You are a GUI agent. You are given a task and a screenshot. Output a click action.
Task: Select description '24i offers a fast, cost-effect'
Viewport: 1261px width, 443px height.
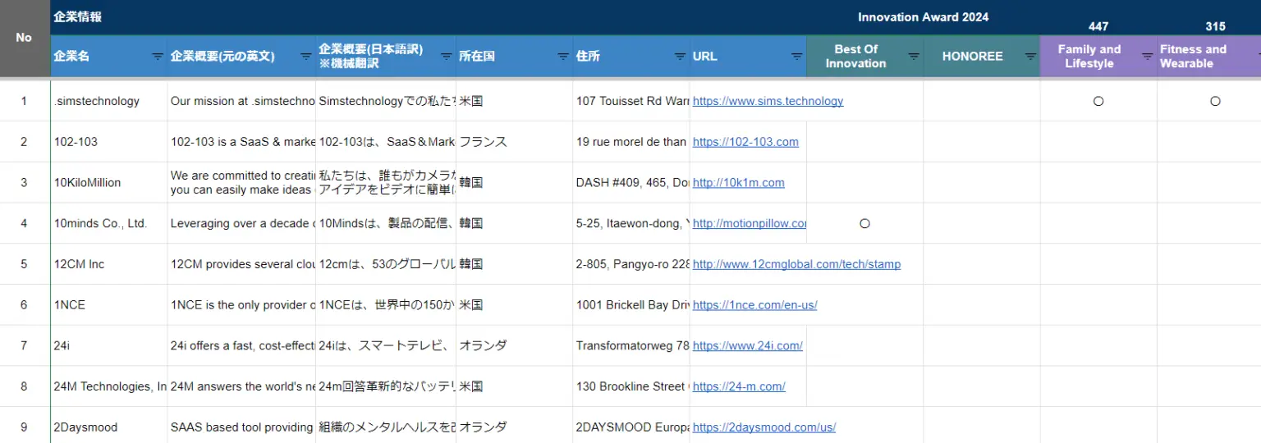(241, 345)
